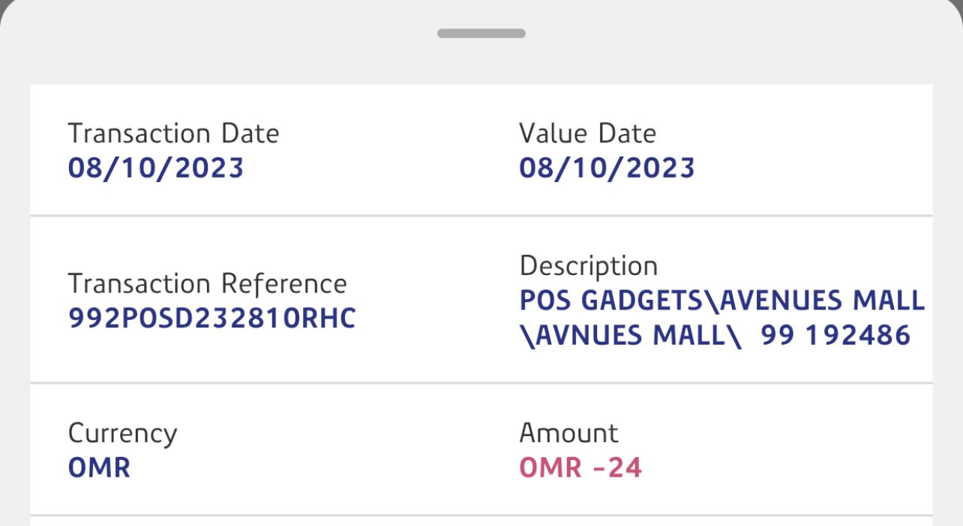Click the Transaction Reference label
Image resolution: width=963 pixels, height=526 pixels.
coord(207,284)
